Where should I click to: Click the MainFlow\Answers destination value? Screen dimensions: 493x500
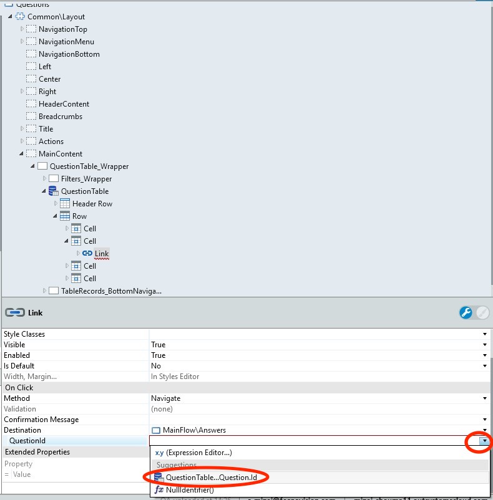(194, 430)
